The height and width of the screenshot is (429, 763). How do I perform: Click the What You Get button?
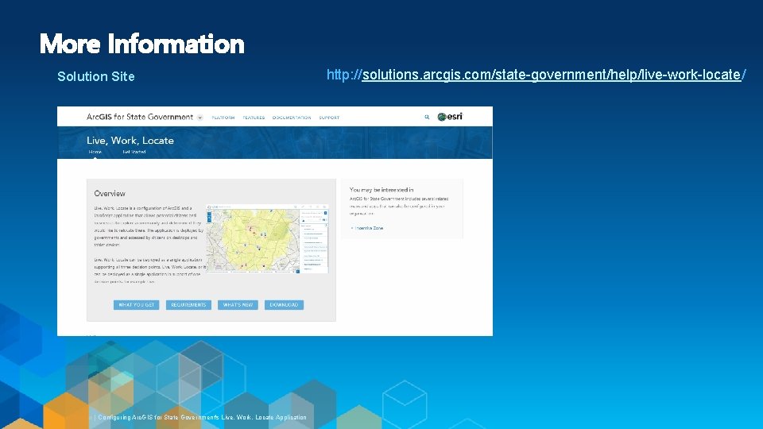pyautogui.click(x=136, y=305)
